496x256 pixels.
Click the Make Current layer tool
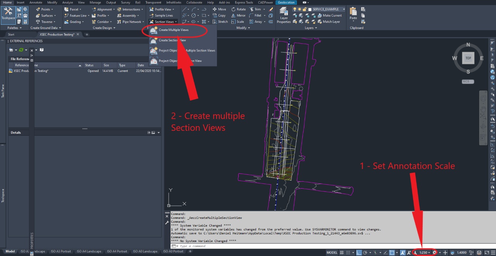[329, 15]
